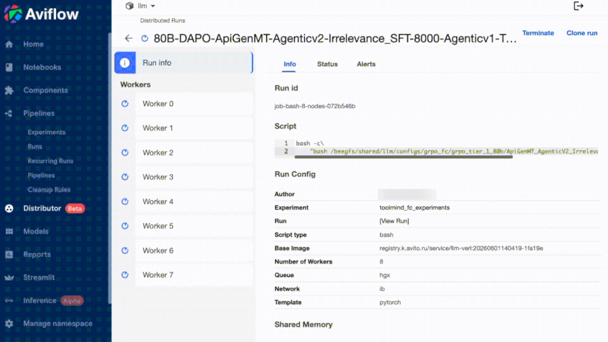The width and height of the screenshot is (608, 342).
Task: Click Worker 2 status icon
Action: [125, 152]
